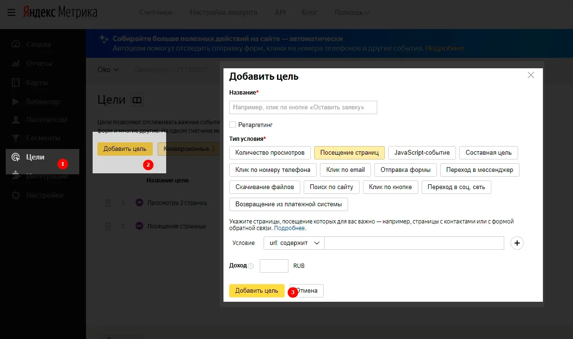This screenshot has height=339, width=573.
Task: Open the Карты sidebar section
Action: (x=31, y=83)
